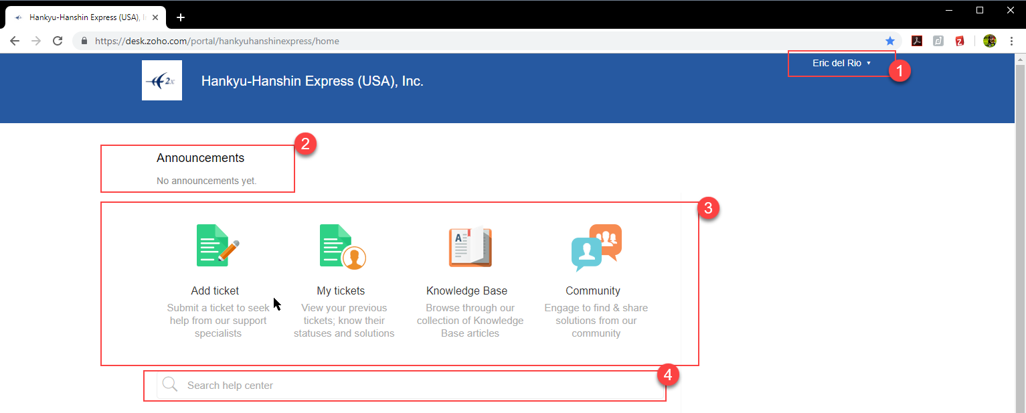Click the Announcements heading
The height and width of the screenshot is (413, 1026).
201,158
